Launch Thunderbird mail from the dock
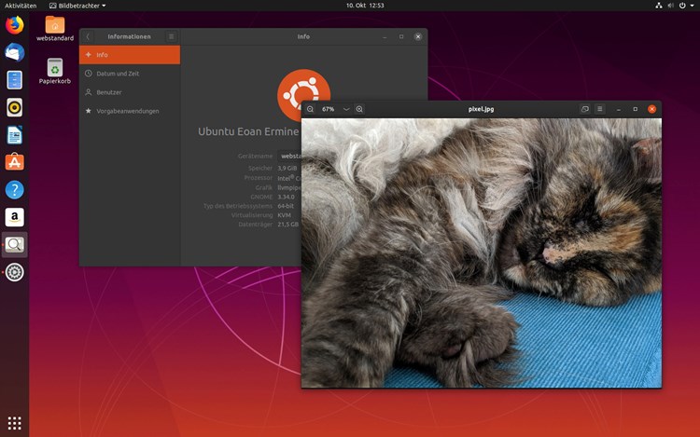Image resolution: width=700 pixels, height=437 pixels. [14, 52]
